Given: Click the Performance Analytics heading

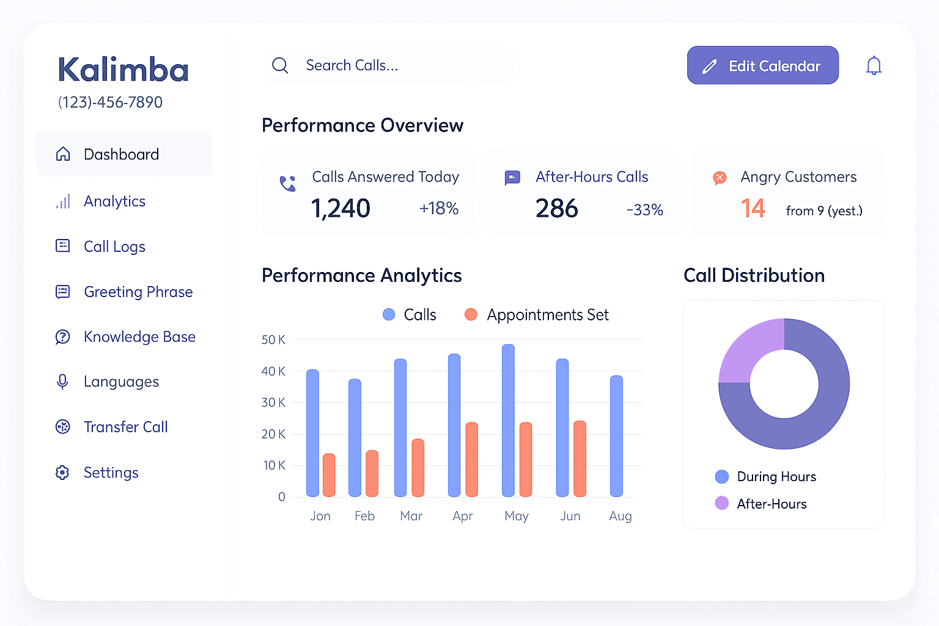Looking at the screenshot, I should click(x=362, y=276).
